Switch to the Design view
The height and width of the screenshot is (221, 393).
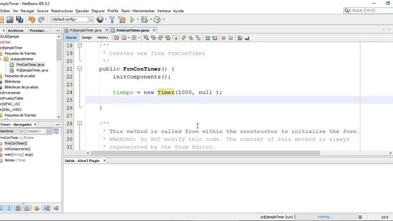tap(87, 37)
